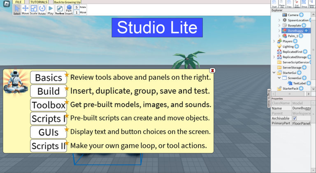Activate the Scale tool
316x173 pixels.
click(x=34, y=10)
